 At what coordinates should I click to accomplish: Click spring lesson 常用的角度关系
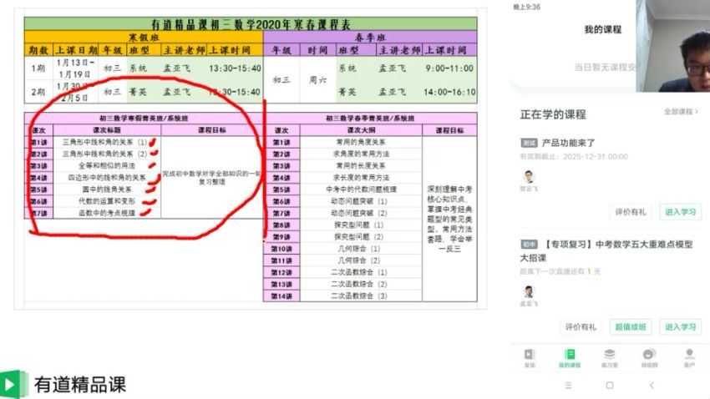click(x=361, y=142)
